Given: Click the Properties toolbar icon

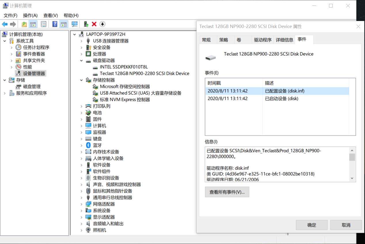Looking at the screenshot, I should [43, 24].
